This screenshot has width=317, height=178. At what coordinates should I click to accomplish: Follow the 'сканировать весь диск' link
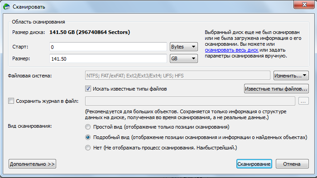pyautogui.click(x=231, y=50)
